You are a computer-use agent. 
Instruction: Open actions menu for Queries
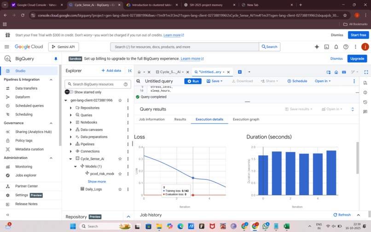(x=128, y=115)
